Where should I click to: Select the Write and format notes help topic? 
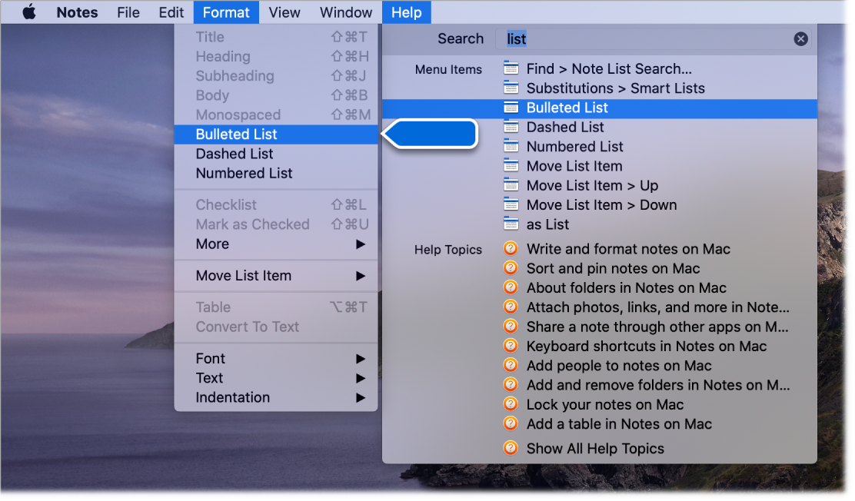628,249
